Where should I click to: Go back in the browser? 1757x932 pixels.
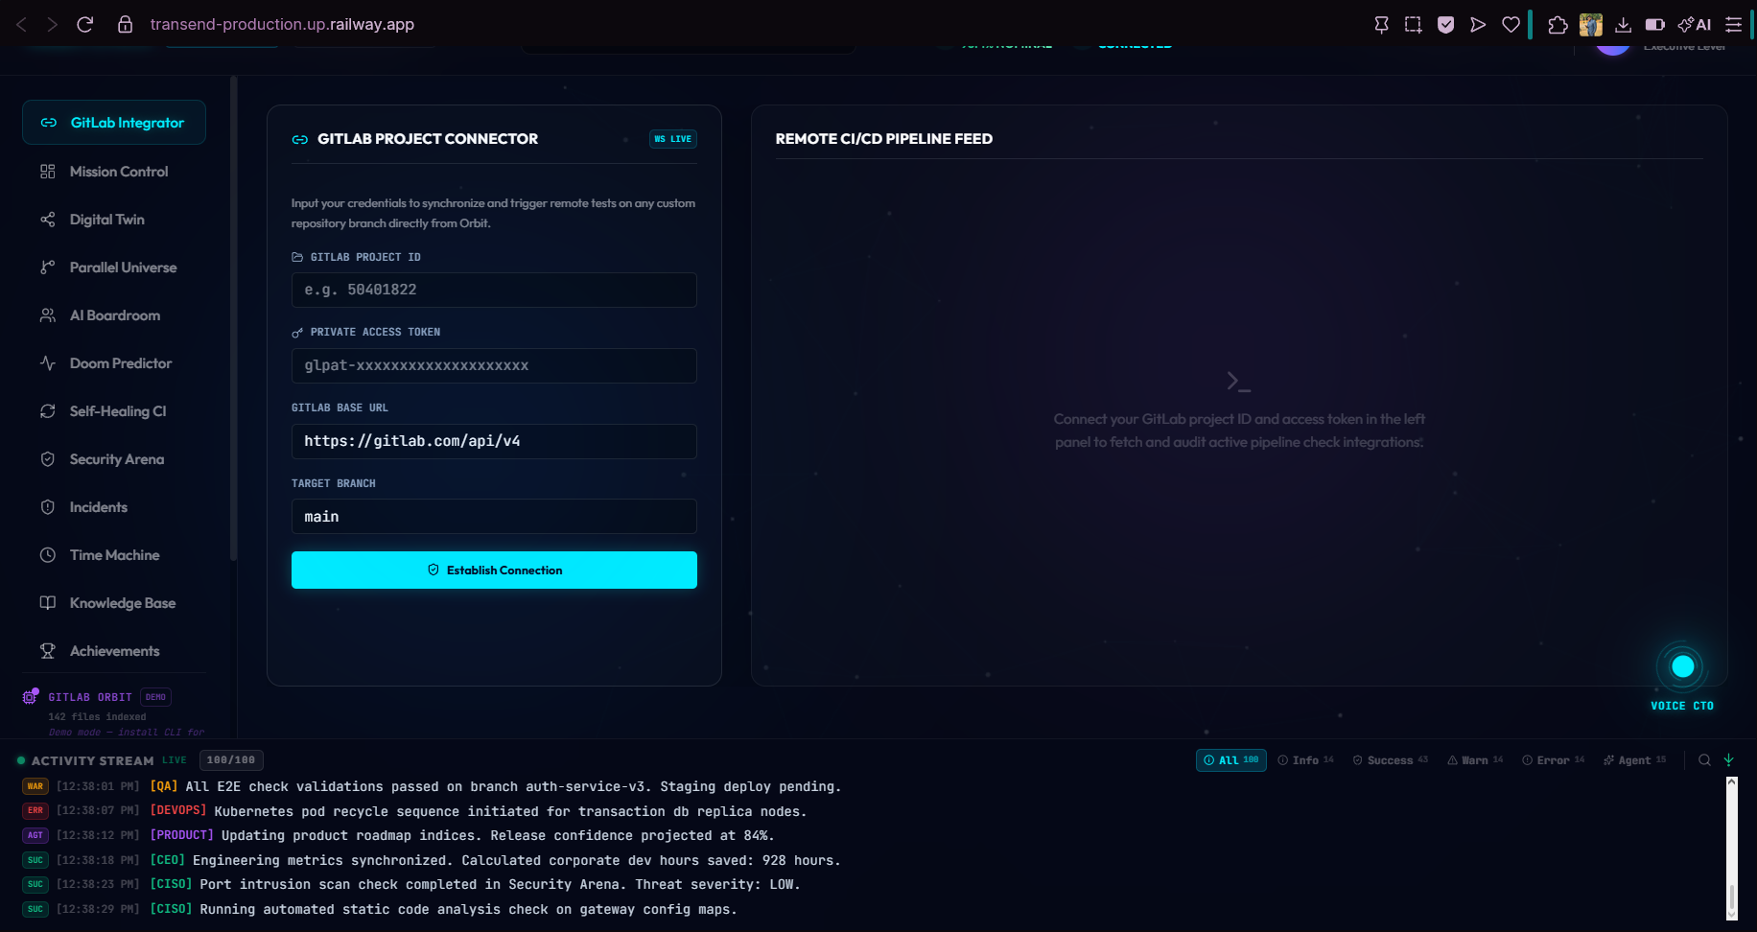point(21,24)
